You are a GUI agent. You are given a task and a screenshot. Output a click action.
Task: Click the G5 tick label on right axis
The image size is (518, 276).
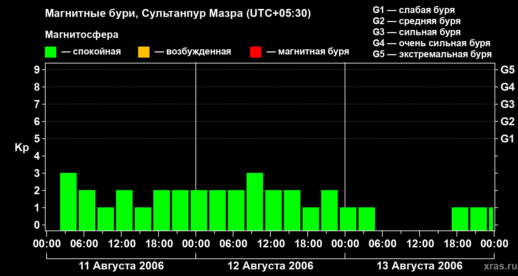508,70
